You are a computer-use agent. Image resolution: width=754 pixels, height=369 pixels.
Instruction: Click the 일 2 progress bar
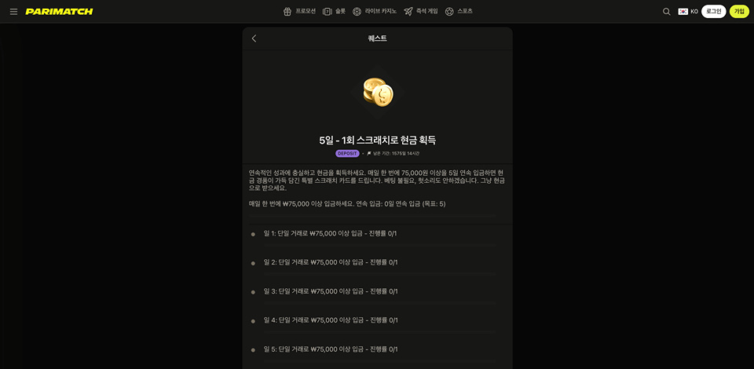point(379,274)
